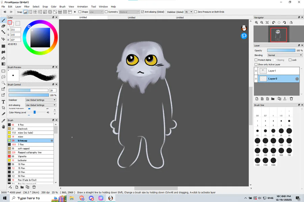304x202 pixels.
Task: Select the Fill rectangle tool
Action: (x=3, y=46)
